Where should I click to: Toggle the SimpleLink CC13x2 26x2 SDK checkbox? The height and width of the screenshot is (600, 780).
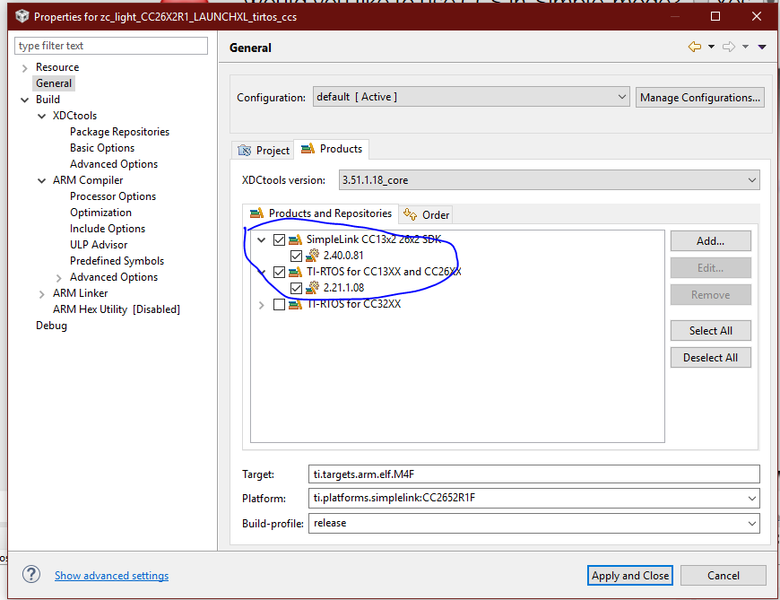click(279, 239)
